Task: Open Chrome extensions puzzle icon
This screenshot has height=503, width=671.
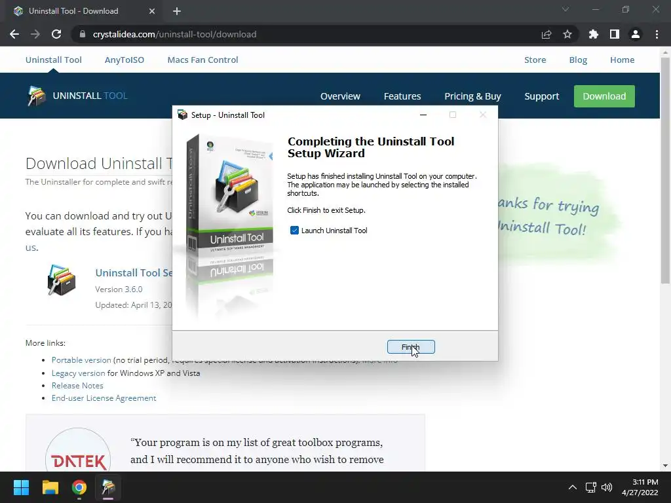Action: click(x=594, y=34)
